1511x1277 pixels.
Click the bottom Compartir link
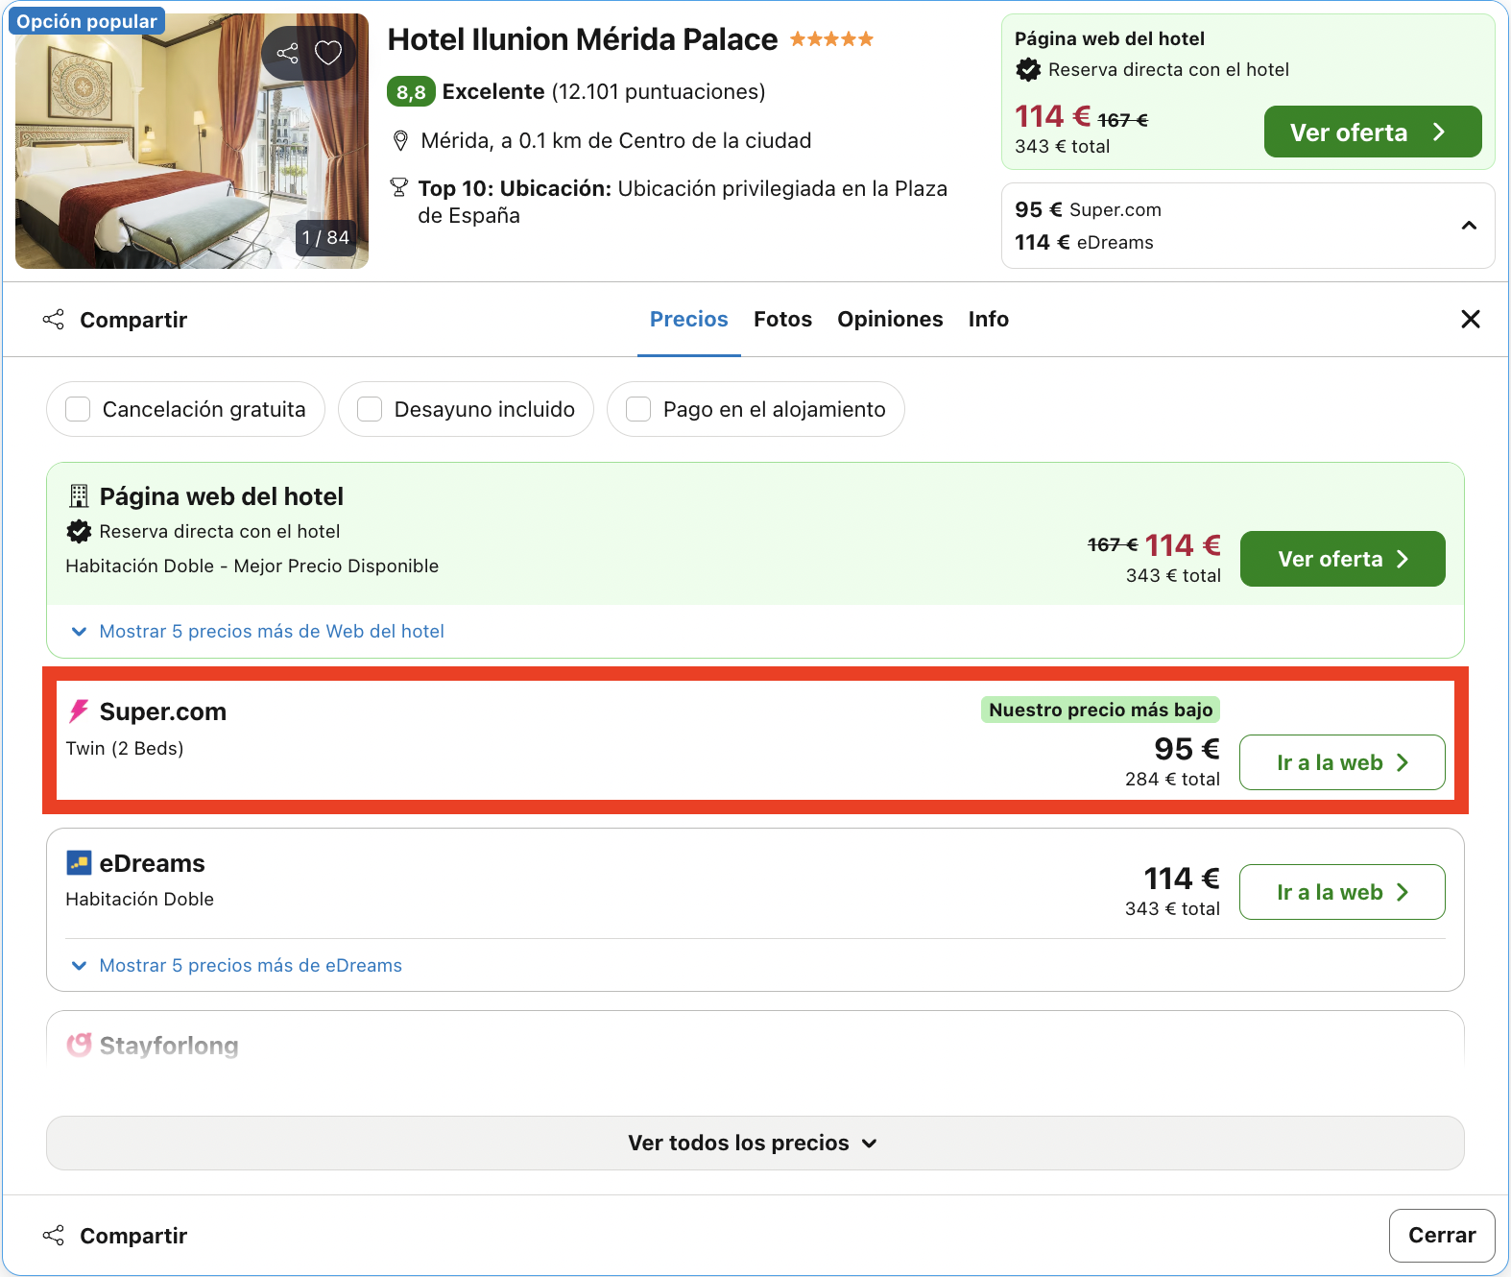click(x=133, y=1236)
